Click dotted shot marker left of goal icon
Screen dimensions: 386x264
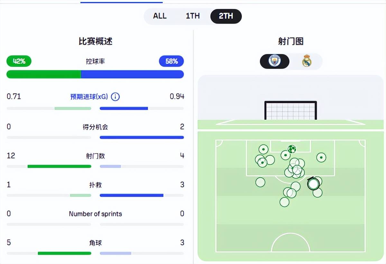coord(285,155)
